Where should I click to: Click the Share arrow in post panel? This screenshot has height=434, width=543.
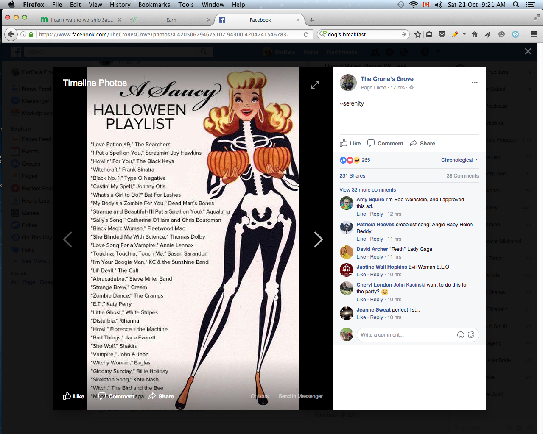point(423,143)
